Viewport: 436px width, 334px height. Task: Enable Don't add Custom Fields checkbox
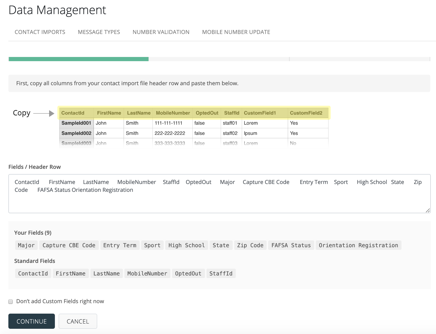(11, 302)
